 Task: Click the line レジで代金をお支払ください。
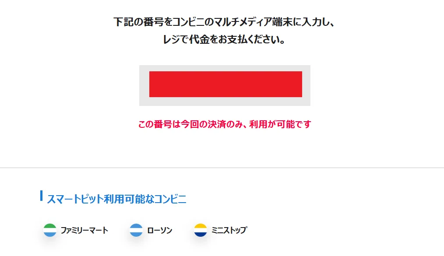click(224, 40)
